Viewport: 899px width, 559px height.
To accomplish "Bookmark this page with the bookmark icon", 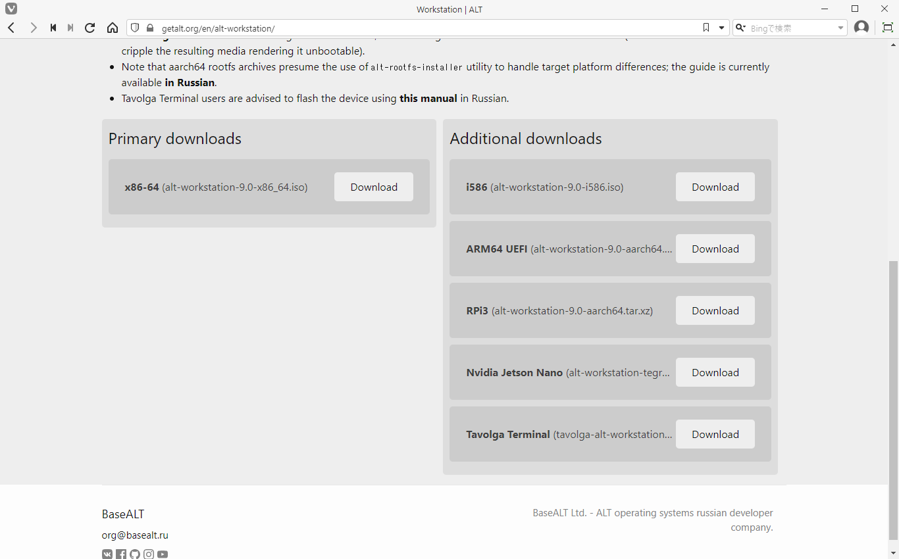I will tap(706, 28).
